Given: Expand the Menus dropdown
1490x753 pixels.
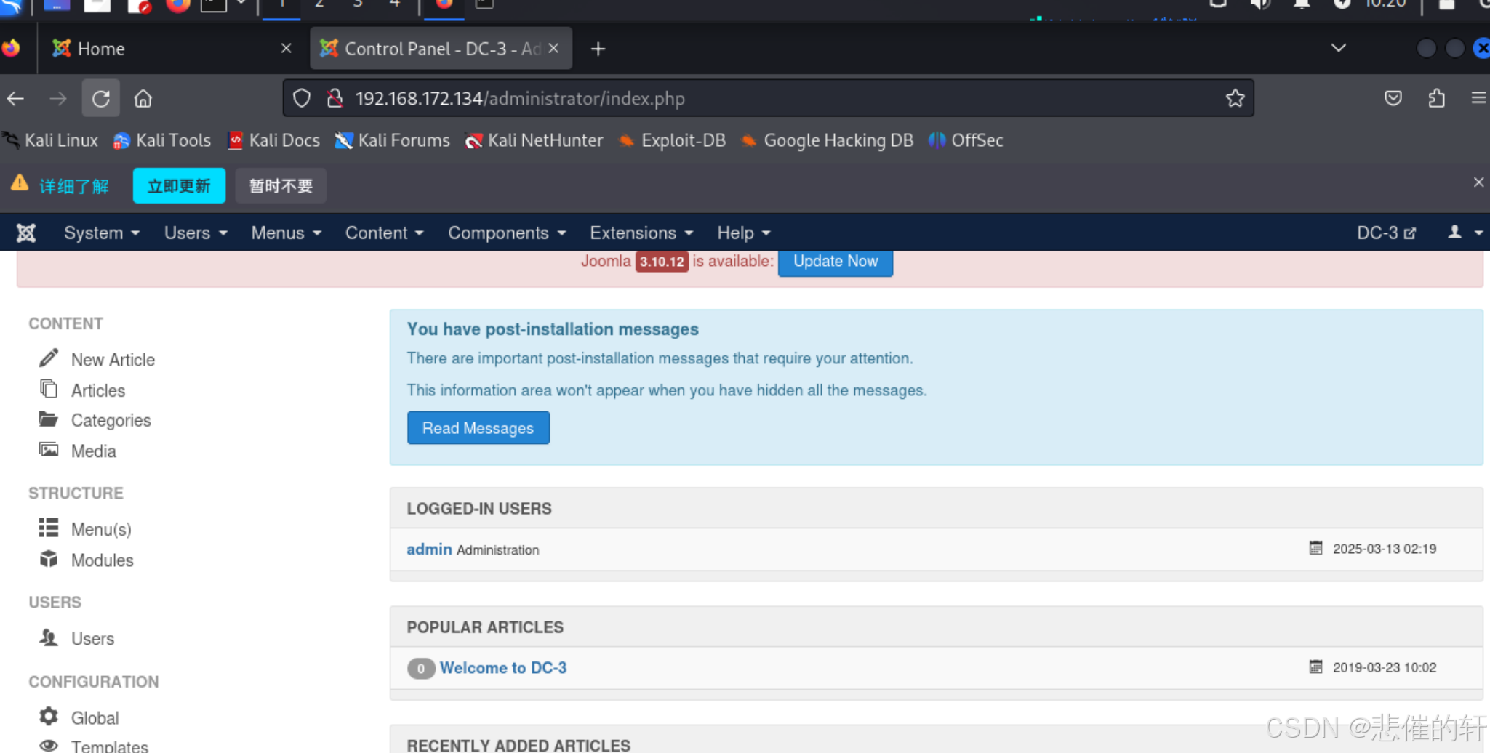Looking at the screenshot, I should coord(286,233).
